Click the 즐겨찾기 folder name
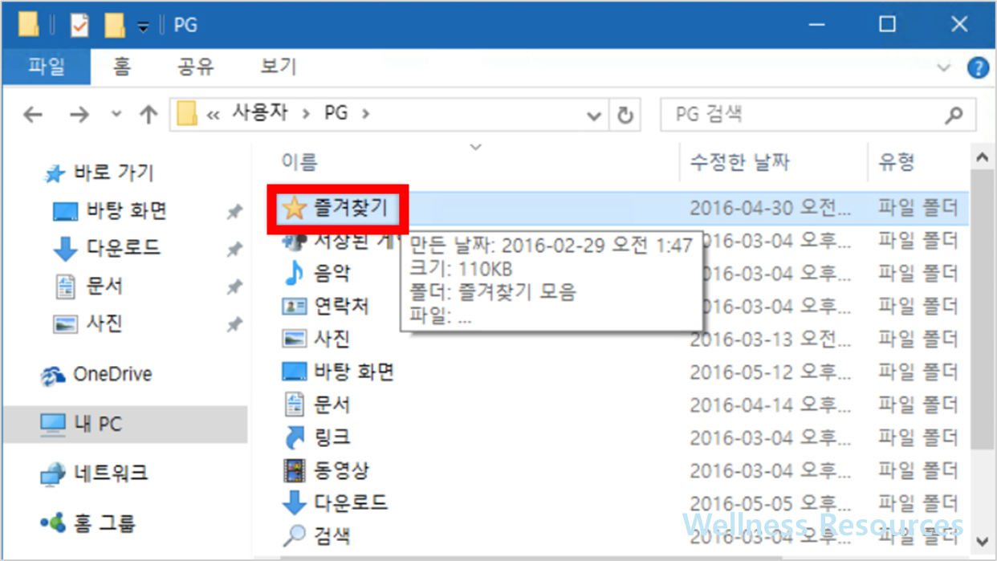 [351, 209]
